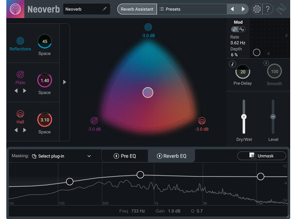Select the mid EQ node near 733 Hz

[x=140, y=175]
